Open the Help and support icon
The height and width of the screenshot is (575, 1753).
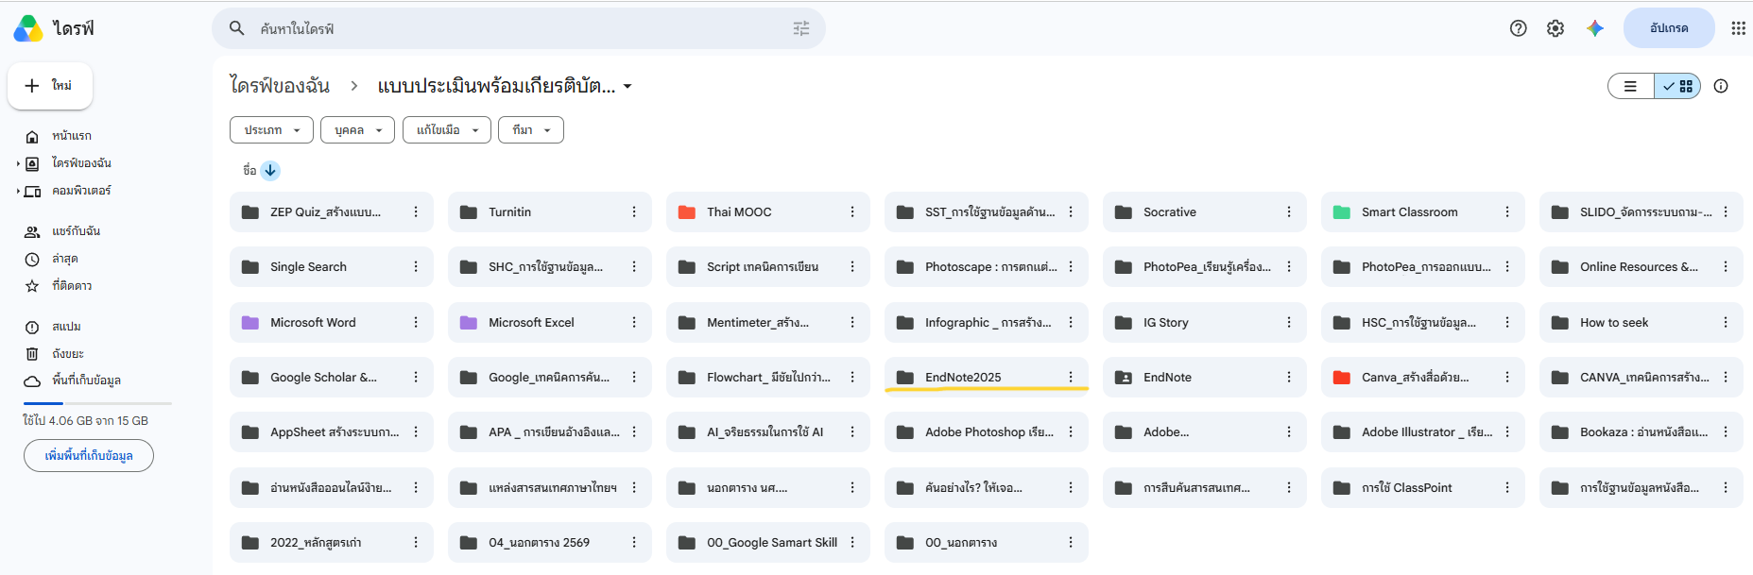pos(1518,28)
